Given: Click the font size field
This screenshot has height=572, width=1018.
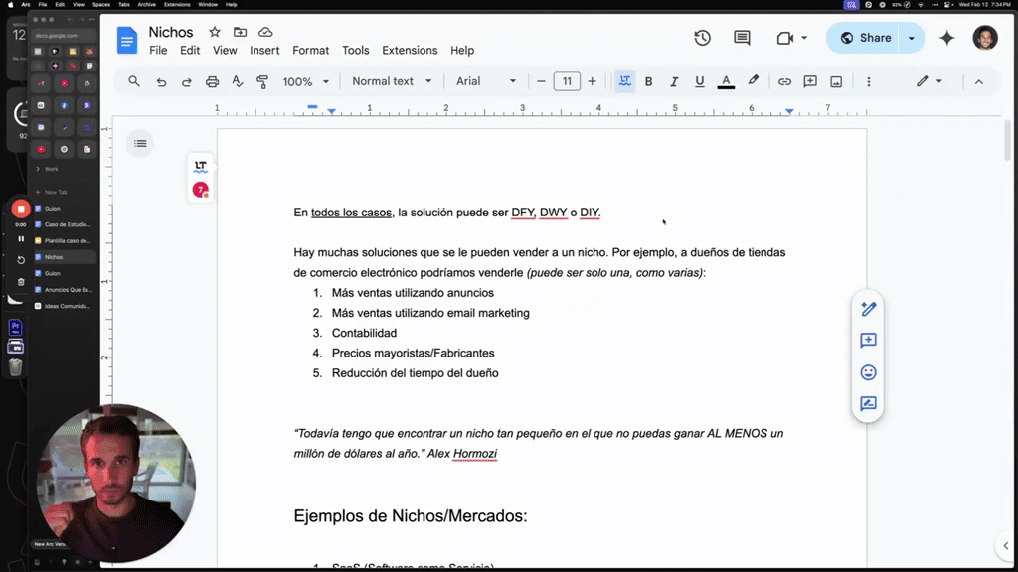Looking at the screenshot, I should point(566,81).
